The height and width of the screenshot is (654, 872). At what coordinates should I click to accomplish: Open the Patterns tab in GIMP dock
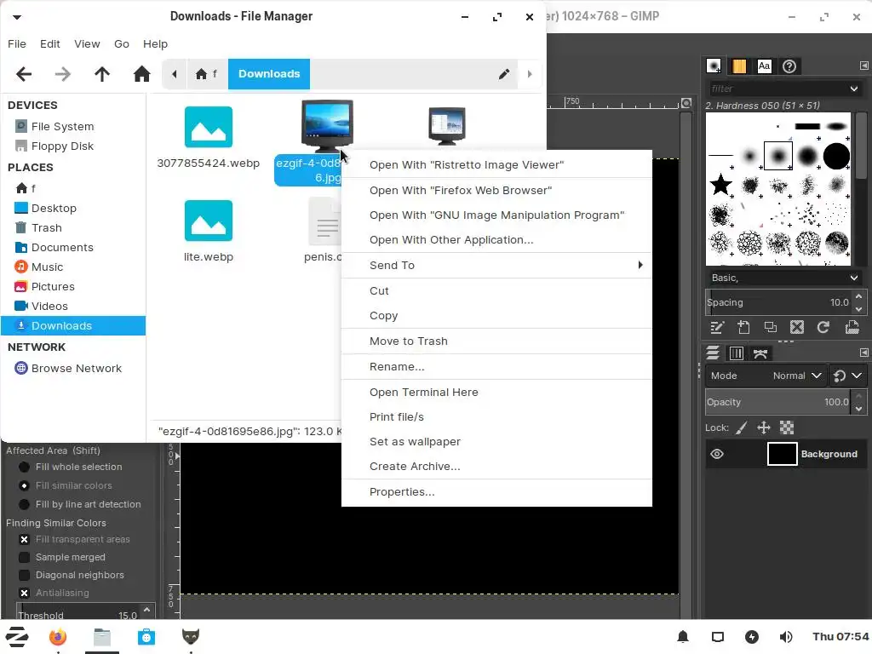pos(739,66)
